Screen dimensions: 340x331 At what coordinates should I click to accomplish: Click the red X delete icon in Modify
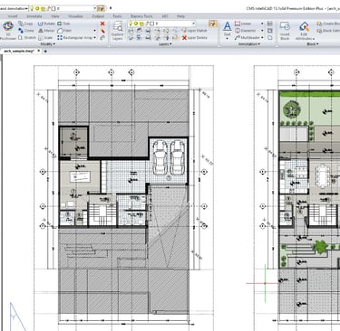coord(102,24)
